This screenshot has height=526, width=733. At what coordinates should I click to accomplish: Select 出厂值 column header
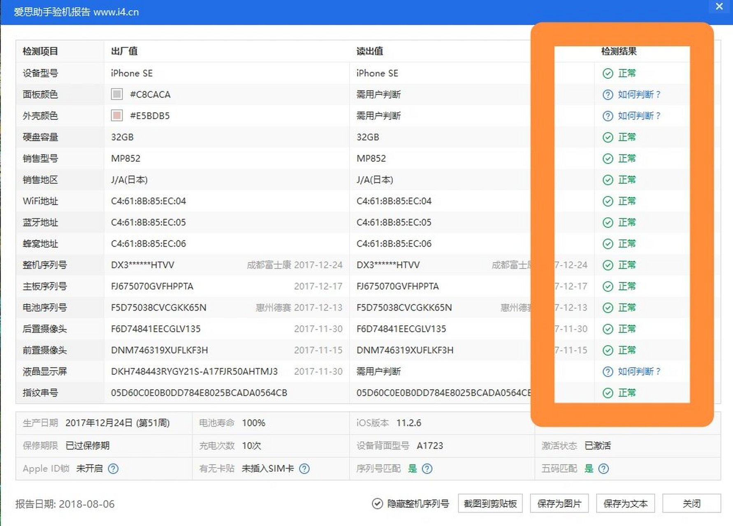(124, 51)
